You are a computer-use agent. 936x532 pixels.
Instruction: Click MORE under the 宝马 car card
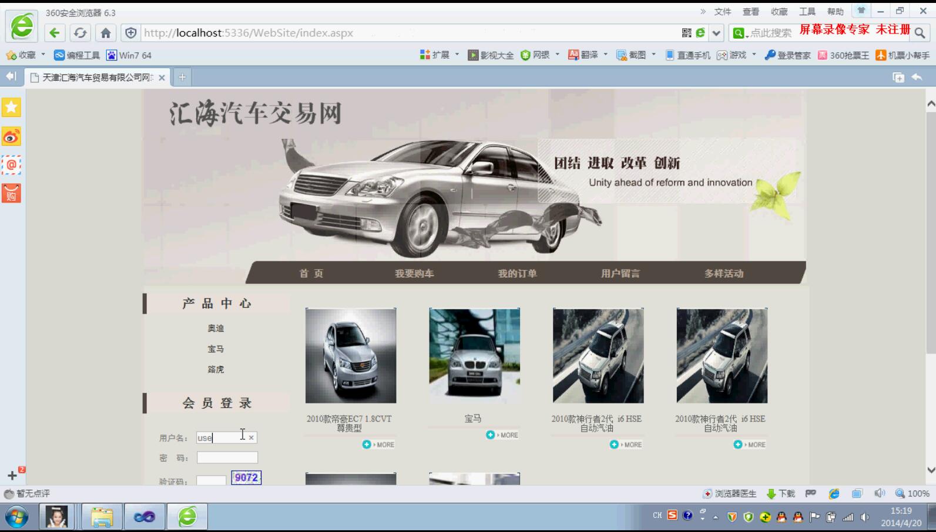pyautogui.click(x=502, y=435)
